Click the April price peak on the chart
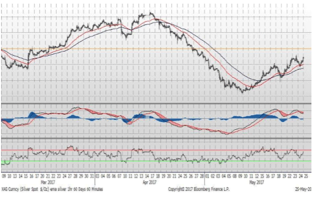 click(x=151, y=14)
